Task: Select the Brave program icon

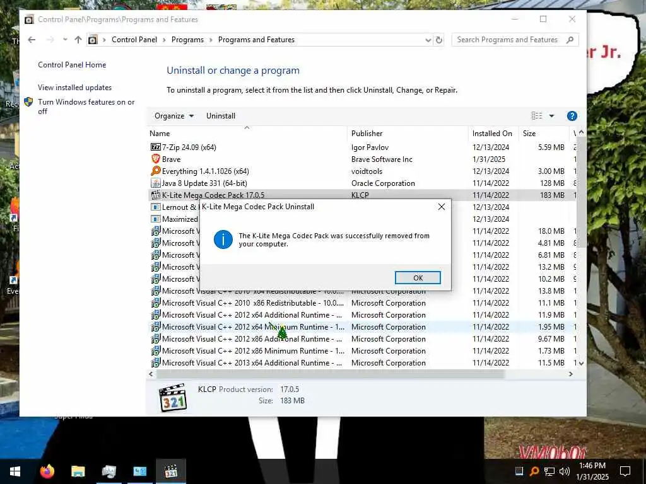Action: point(155,159)
